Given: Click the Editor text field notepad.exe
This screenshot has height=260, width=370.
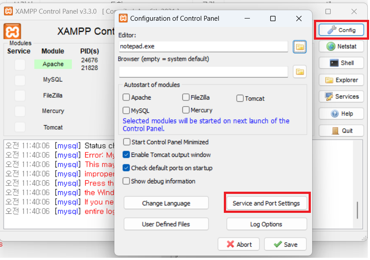Looking at the screenshot, I should (203, 46).
